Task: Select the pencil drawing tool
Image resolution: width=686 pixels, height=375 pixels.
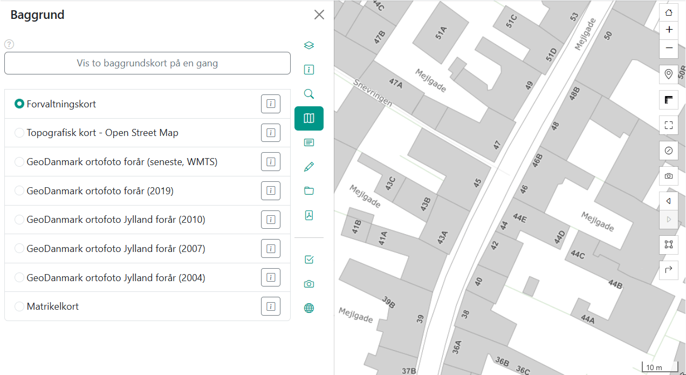Action: [x=309, y=167]
